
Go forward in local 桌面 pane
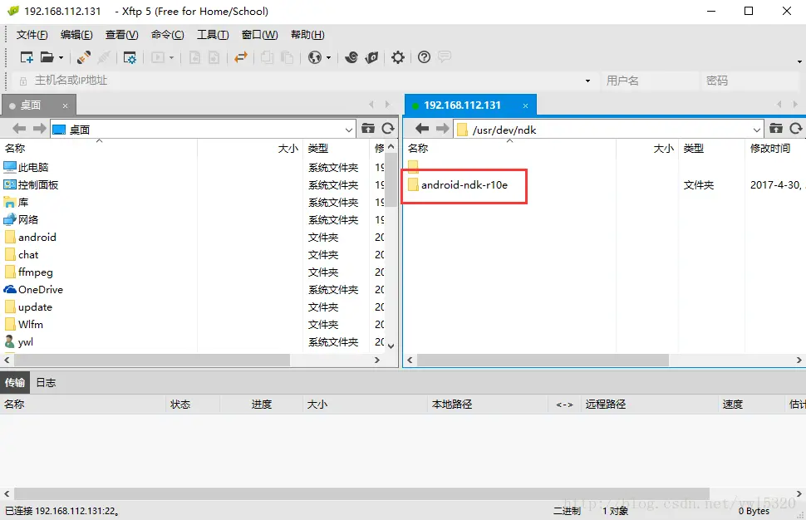40,129
